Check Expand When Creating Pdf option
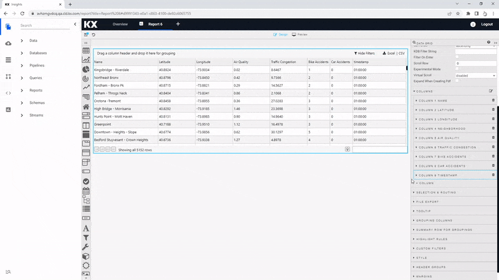The image size is (499, 280). (457, 81)
